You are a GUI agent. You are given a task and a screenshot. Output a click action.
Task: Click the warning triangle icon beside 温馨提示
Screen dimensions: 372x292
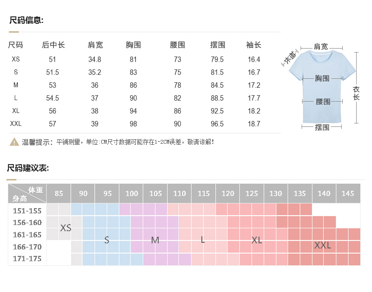click(14, 142)
